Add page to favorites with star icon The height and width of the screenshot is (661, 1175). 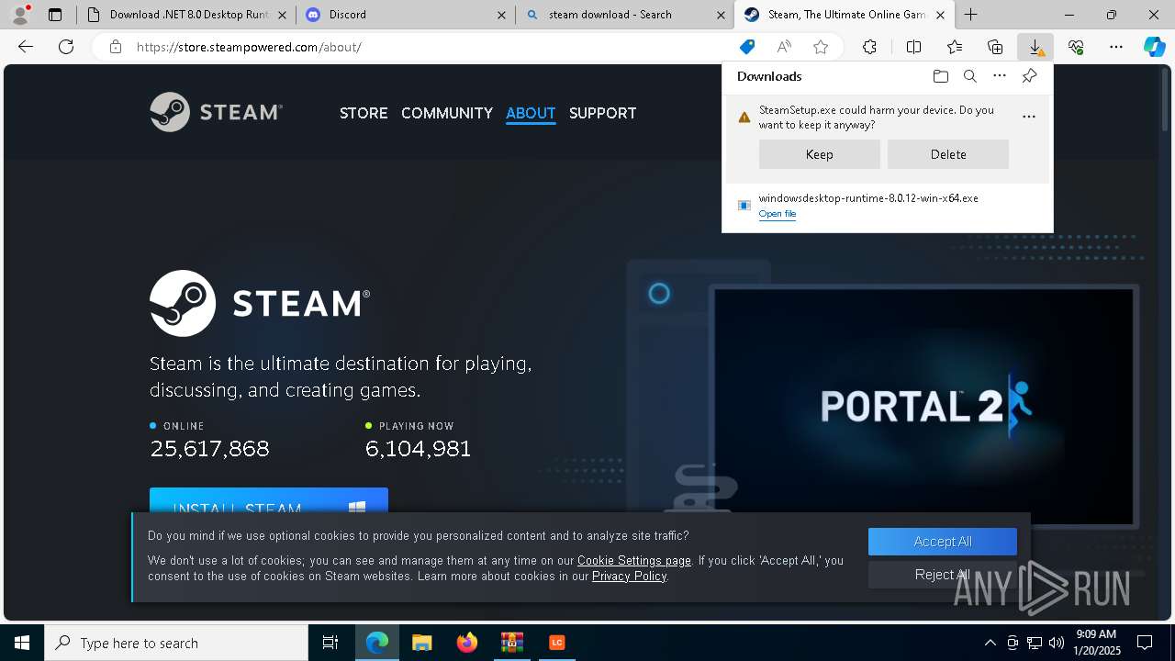[821, 47]
